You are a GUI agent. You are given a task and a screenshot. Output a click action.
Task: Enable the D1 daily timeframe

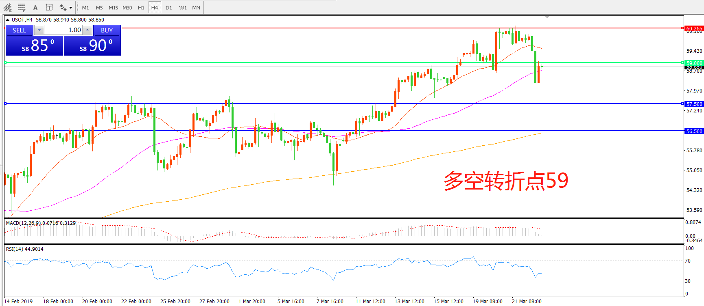pyautogui.click(x=169, y=8)
